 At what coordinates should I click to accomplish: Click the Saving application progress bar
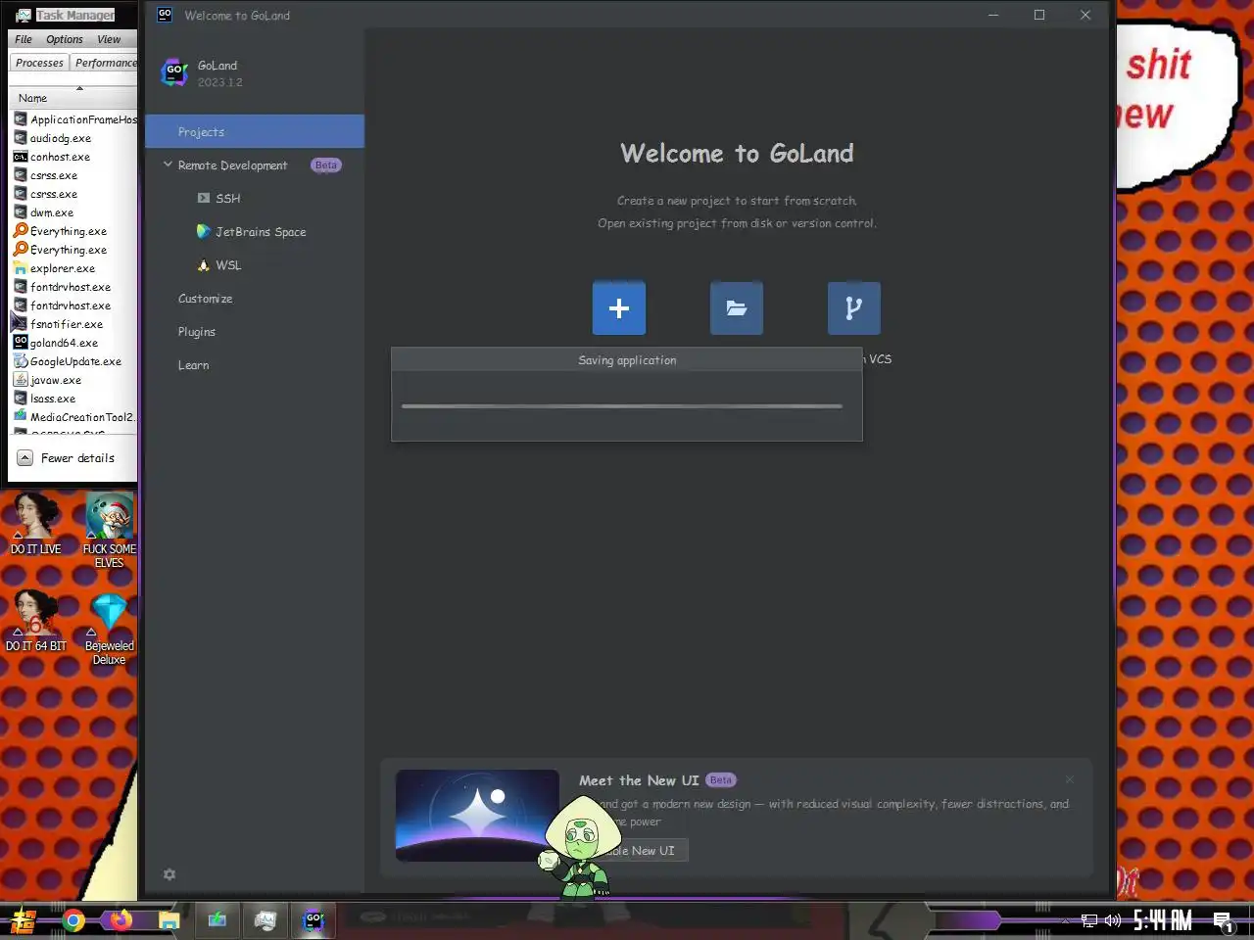pos(622,405)
